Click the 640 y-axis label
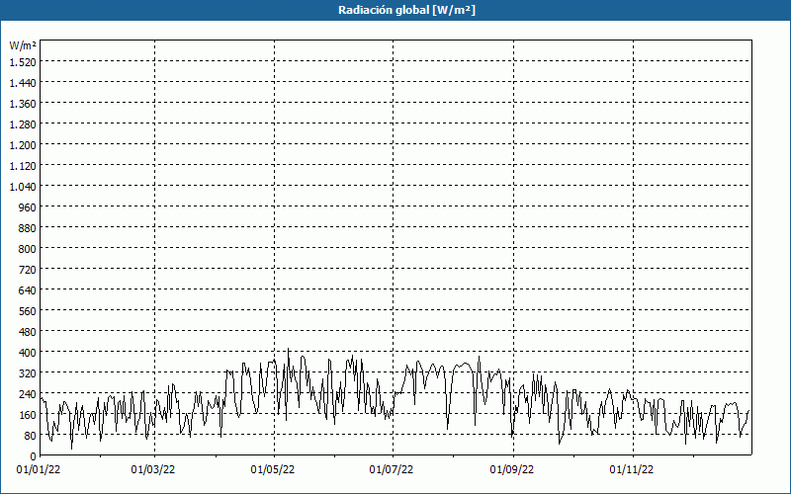This screenshot has width=791, height=494. (x=28, y=290)
